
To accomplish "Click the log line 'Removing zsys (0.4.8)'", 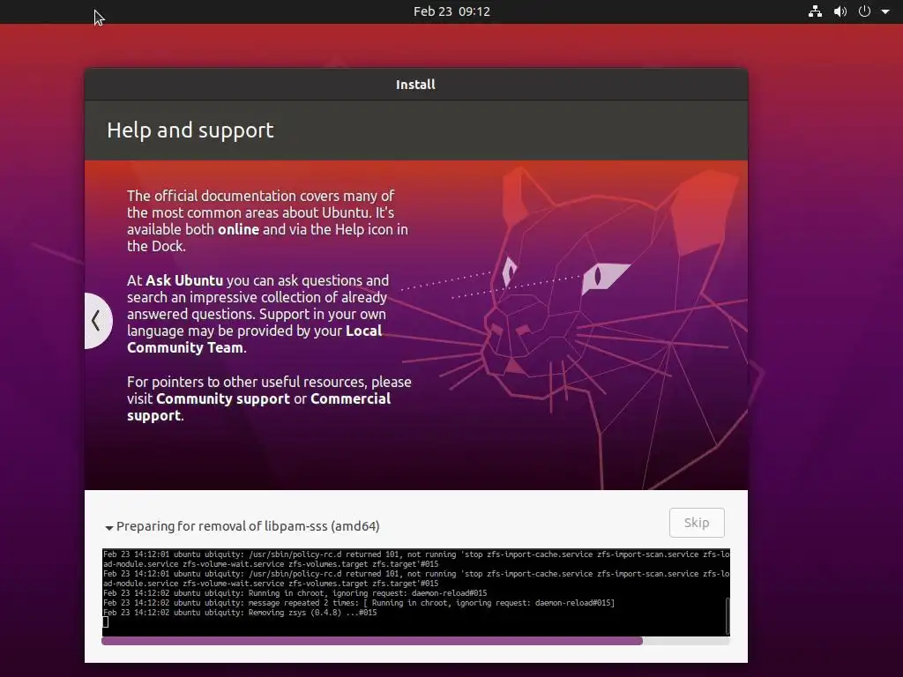I will click(240, 613).
